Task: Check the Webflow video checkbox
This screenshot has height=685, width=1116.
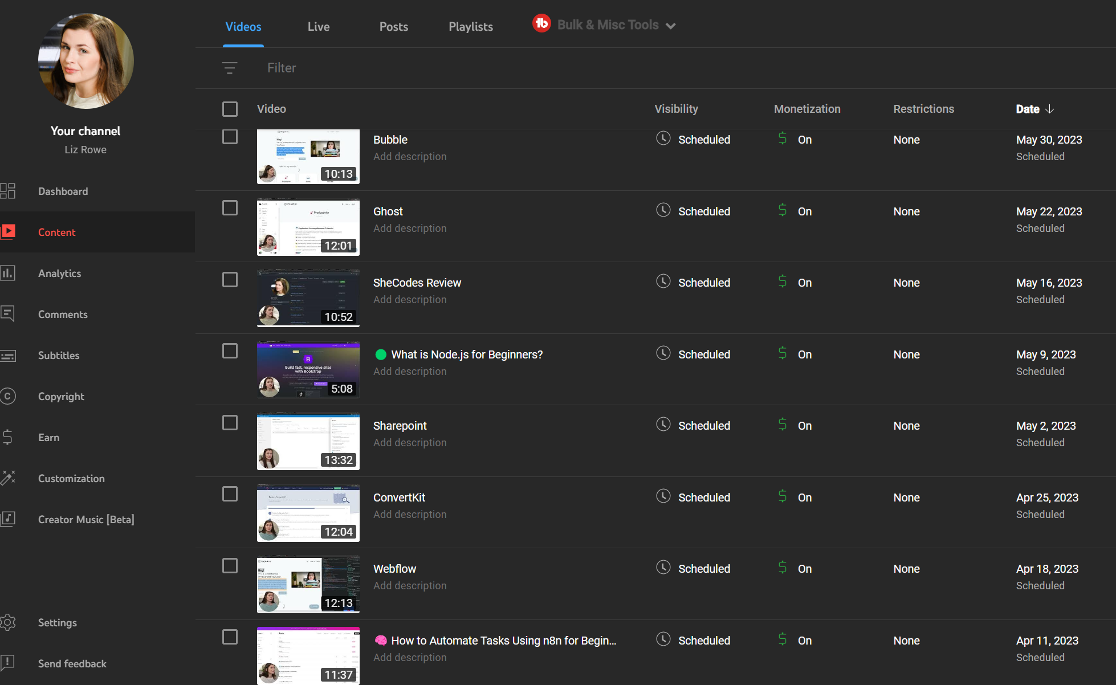Action: 230,566
